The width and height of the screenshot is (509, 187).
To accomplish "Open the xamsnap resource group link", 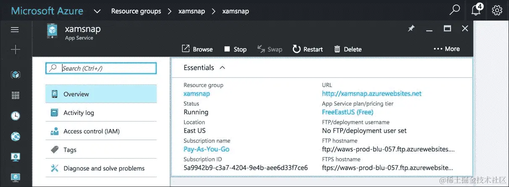I will tap(197, 94).
